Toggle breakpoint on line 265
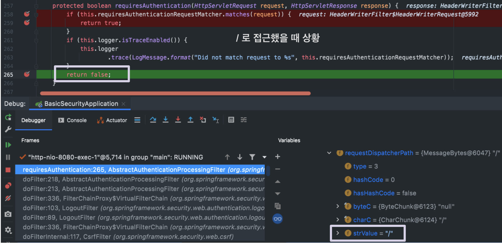The width and height of the screenshot is (502, 244). pos(27,74)
